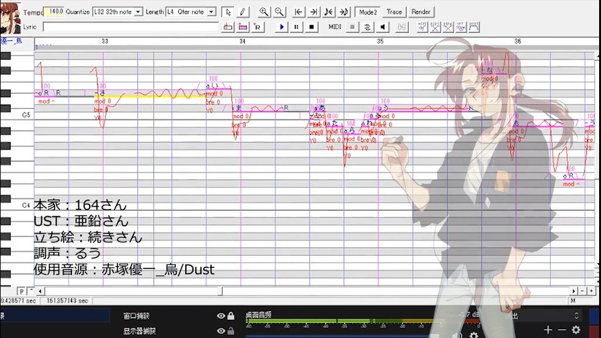Select the yellow highlighted note さ
This screenshot has height=338, width=601.
tap(150, 96)
